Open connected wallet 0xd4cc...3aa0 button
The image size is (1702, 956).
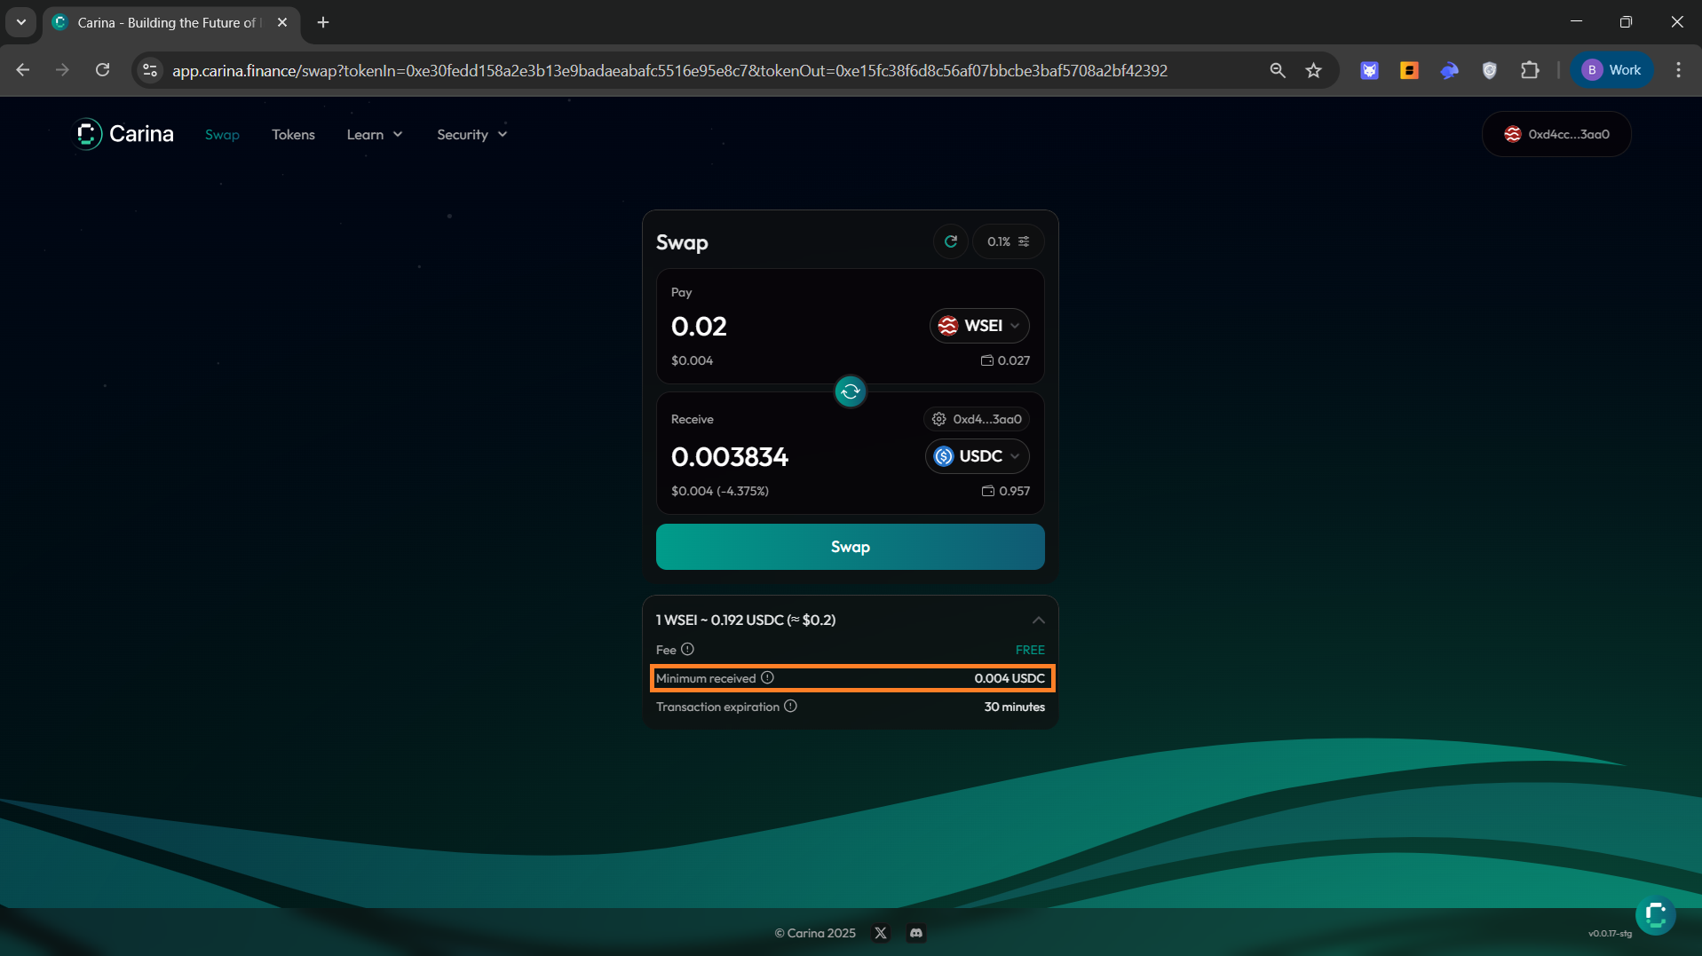pos(1556,135)
